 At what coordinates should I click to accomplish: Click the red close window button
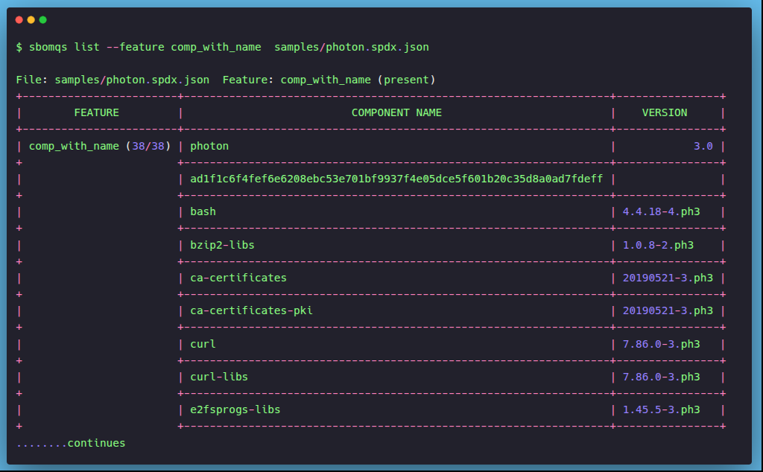pos(19,20)
